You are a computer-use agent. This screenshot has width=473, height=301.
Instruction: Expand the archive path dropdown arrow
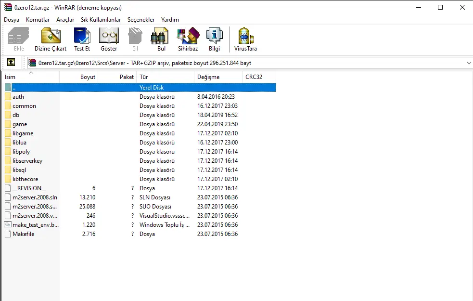pos(469,63)
